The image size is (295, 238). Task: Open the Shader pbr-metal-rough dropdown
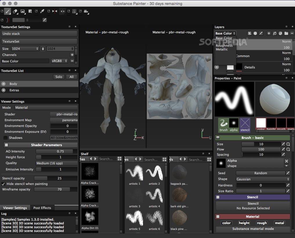[64, 114]
